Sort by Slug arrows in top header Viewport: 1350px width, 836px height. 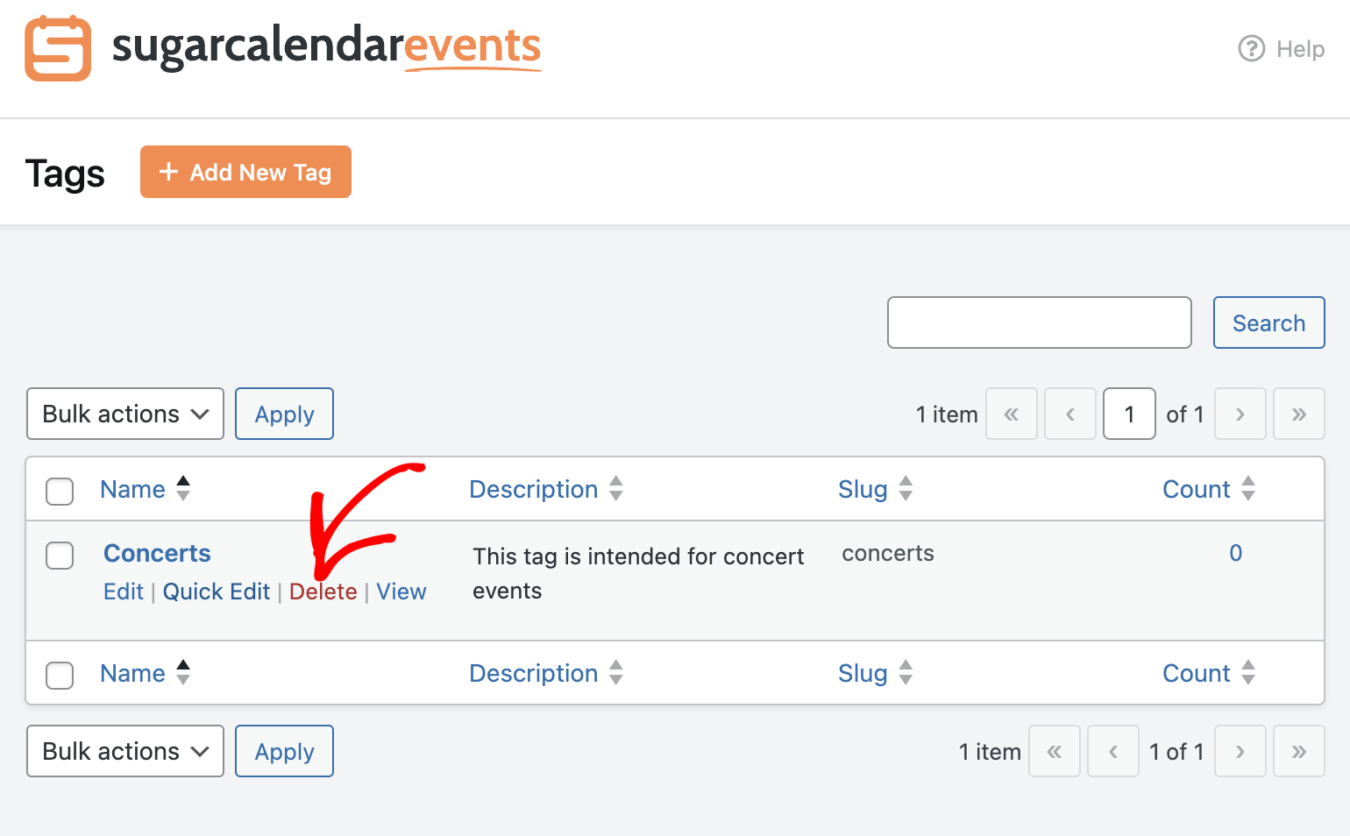(906, 488)
